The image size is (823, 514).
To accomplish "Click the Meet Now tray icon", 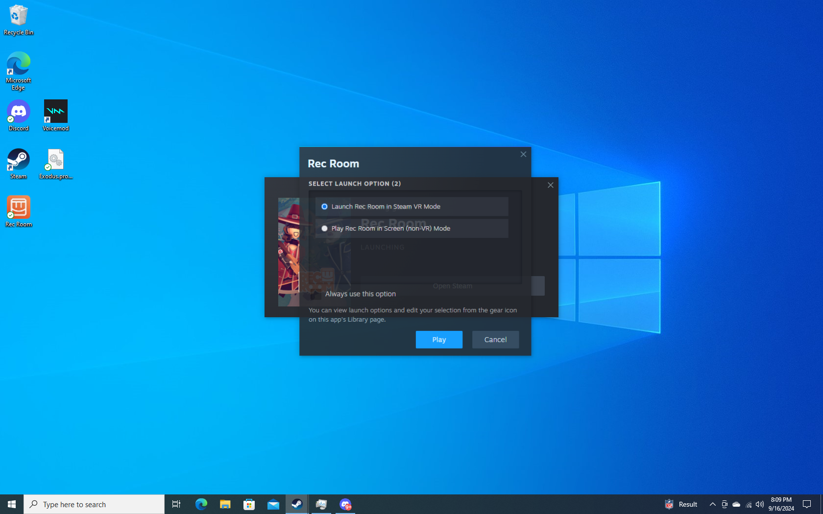I will (x=725, y=504).
